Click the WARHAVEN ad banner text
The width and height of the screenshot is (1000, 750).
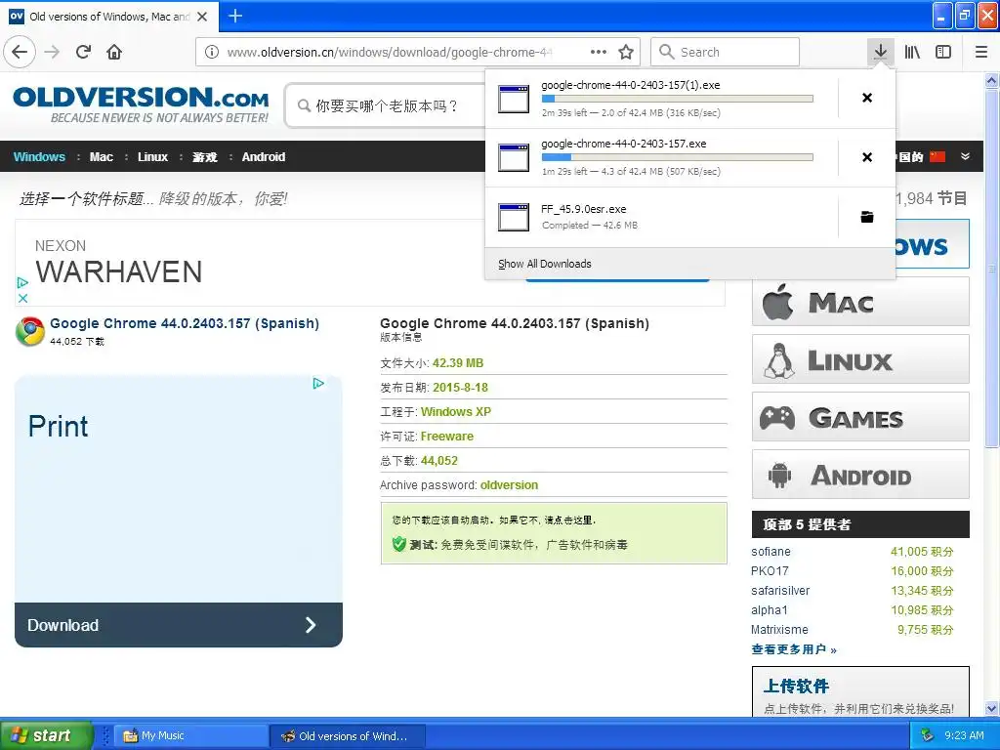coord(118,272)
